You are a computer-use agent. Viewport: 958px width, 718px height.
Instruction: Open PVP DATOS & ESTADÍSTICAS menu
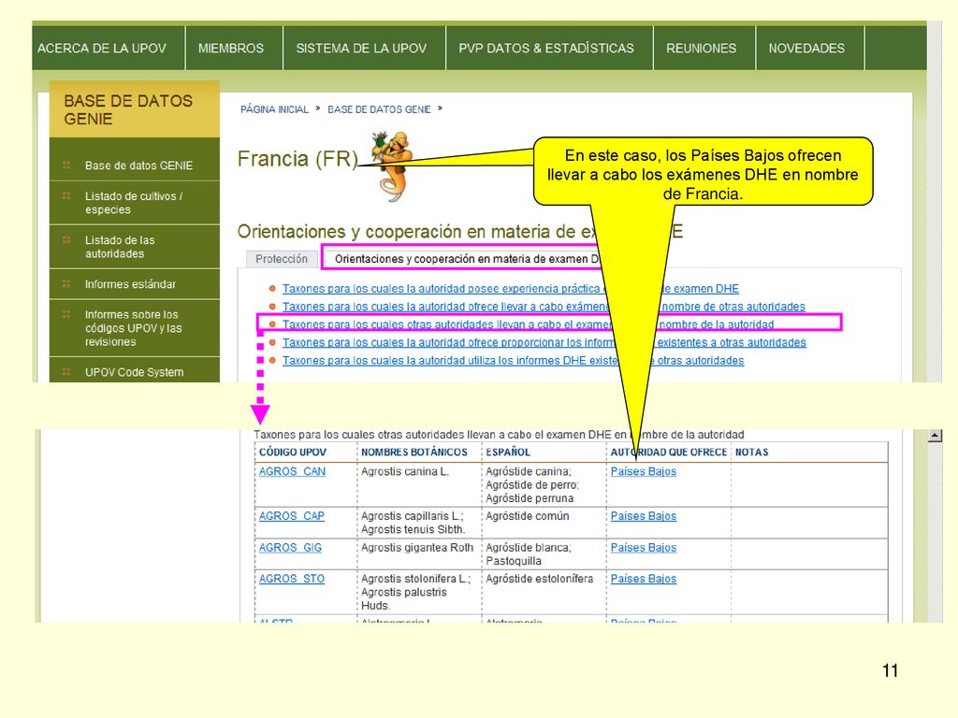click(545, 49)
